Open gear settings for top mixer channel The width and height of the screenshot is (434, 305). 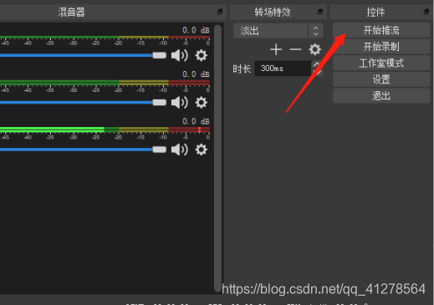point(201,55)
